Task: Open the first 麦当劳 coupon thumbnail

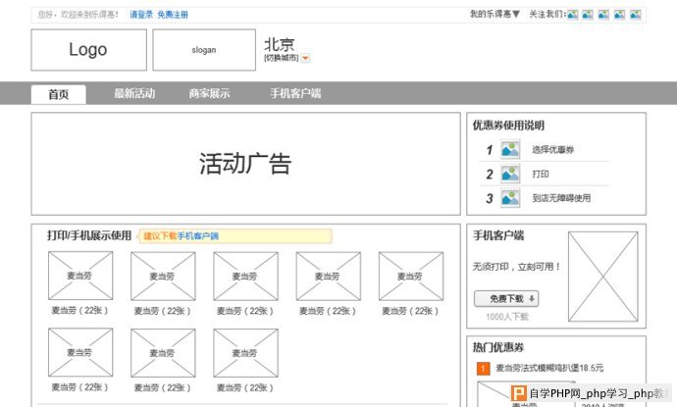Action: [80, 276]
